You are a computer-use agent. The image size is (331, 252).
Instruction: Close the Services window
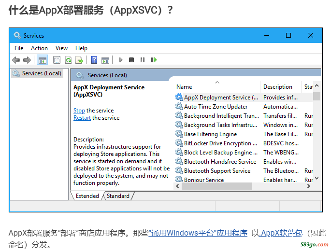[311, 35]
